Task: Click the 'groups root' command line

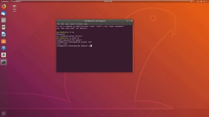Action: (74, 42)
